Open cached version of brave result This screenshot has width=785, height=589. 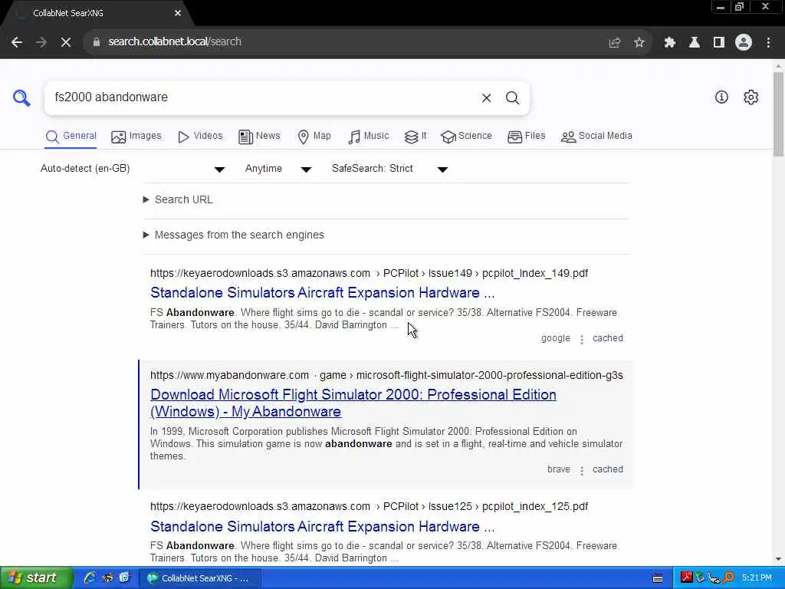(608, 470)
